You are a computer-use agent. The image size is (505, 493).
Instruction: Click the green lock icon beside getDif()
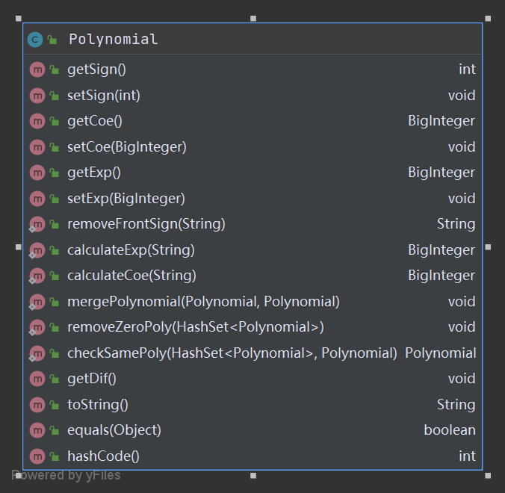pyautogui.click(x=55, y=379)
